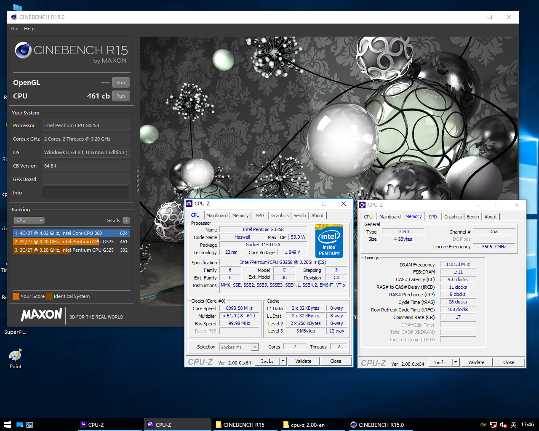Screen dimensions: 539x431
Task: Click the Intel Inside Pentium logo
Action: (329, 241)
